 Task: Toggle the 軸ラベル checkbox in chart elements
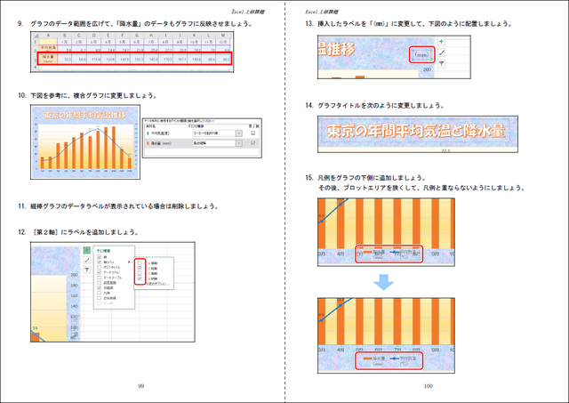pos(100,262)
